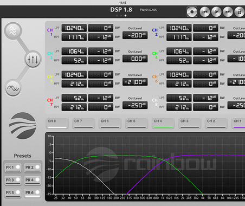Edit CH 3 Out Level 0.00dB
Viewport: 245px width, 206px height.
[x=135, y=59]
